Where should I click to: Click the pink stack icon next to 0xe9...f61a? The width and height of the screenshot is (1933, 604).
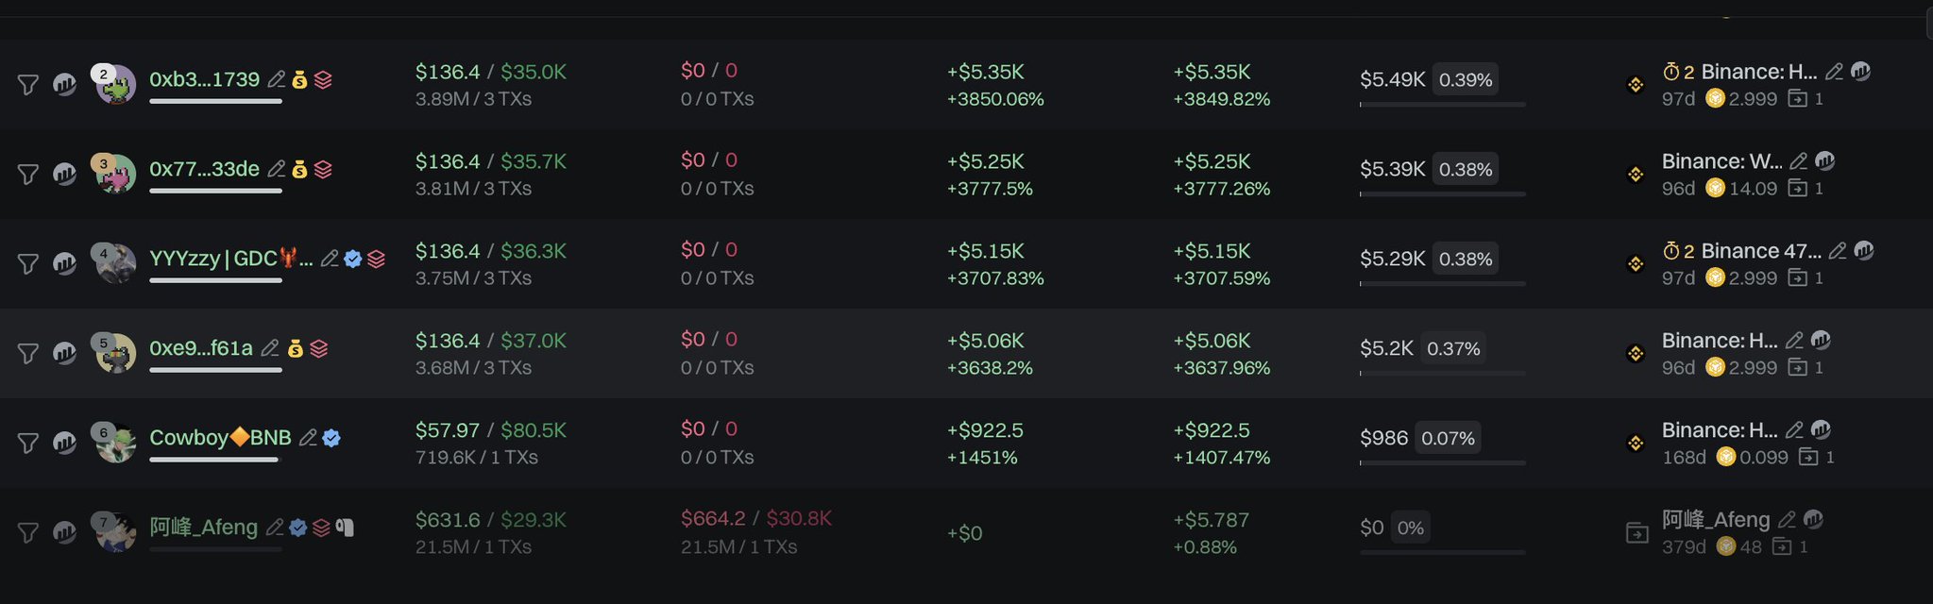pyautogui.click(x=319, y=349)
